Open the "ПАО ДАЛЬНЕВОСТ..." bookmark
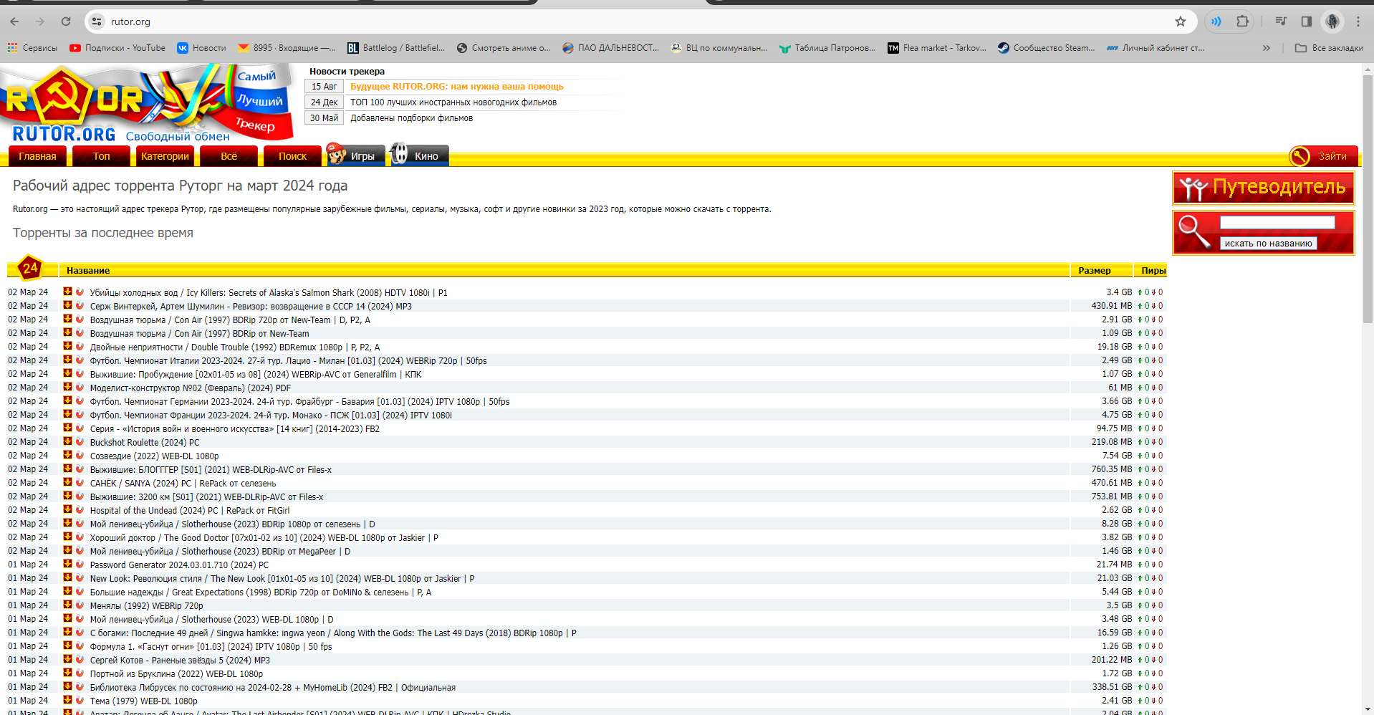 (x=610, y=48)
